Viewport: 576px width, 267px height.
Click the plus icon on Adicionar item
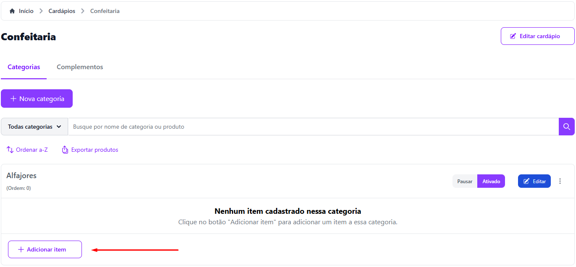[21, 249]
